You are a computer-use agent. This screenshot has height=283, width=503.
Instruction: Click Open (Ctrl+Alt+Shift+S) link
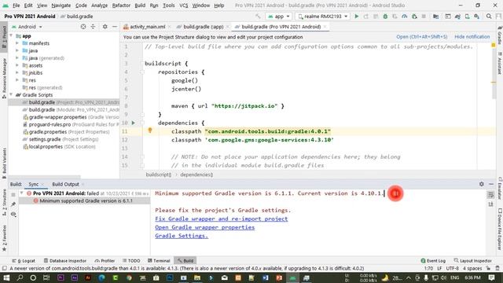421,37
